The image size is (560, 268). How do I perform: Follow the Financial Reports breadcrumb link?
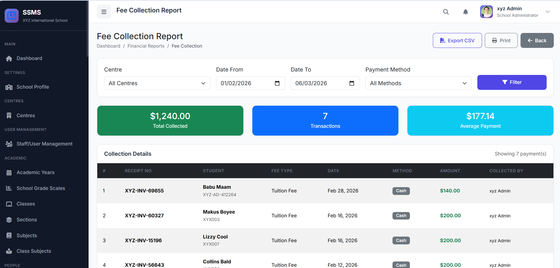[x=146, y=46]
